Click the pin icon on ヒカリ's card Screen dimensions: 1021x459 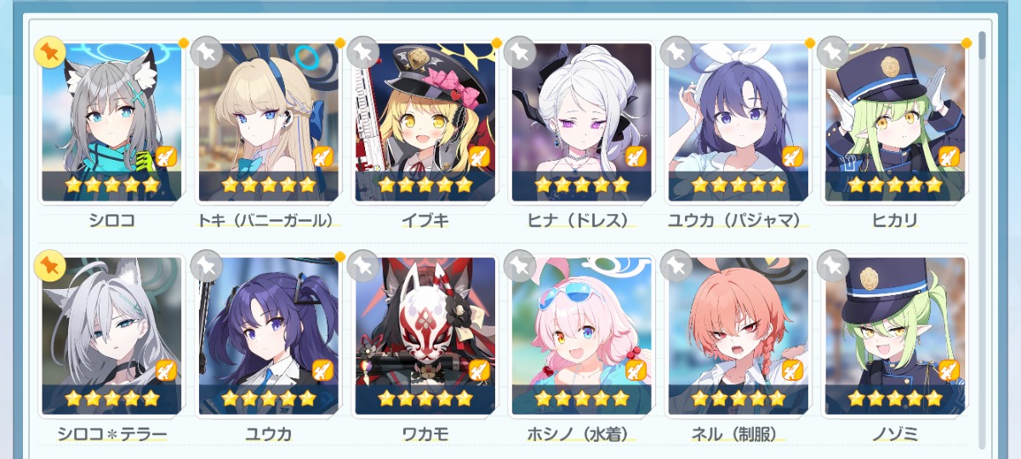tap(833, 53)
